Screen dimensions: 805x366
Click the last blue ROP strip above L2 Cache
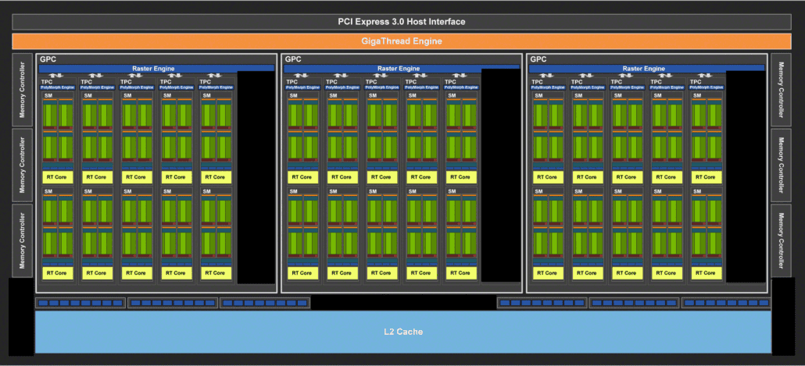725,303
